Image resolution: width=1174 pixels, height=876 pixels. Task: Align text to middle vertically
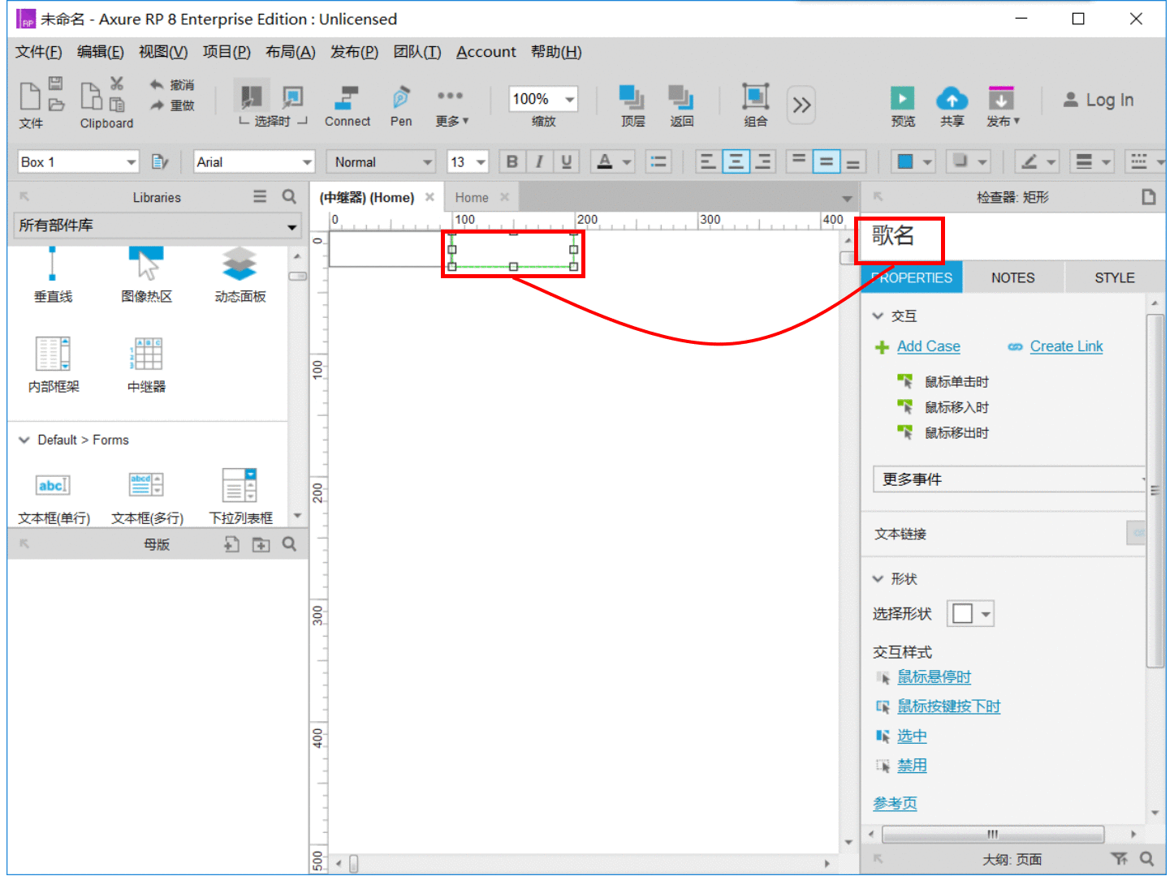(826, 162)
